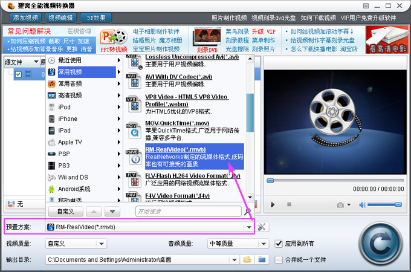
Task: Click the 自定义 button in format menu
Action: [66, 211]
